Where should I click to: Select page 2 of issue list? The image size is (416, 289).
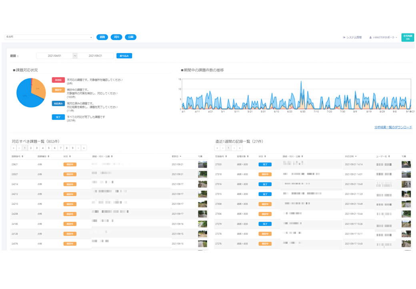(x=30, y=148)
